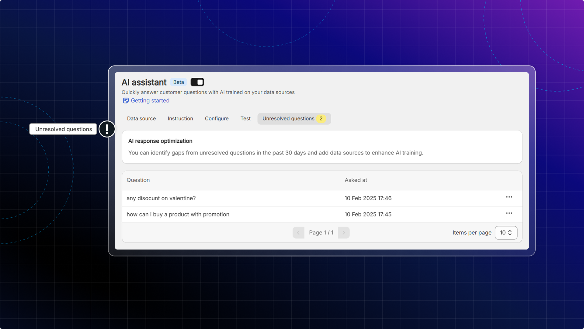This screenshot has height=329, width=584.
Task: Open more options for promotion product question
Action: pyautogui.click(x=509, y=213)
